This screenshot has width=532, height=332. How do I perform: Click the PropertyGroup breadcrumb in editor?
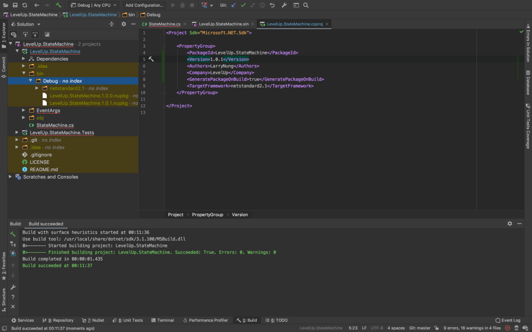tap(208, 214)
